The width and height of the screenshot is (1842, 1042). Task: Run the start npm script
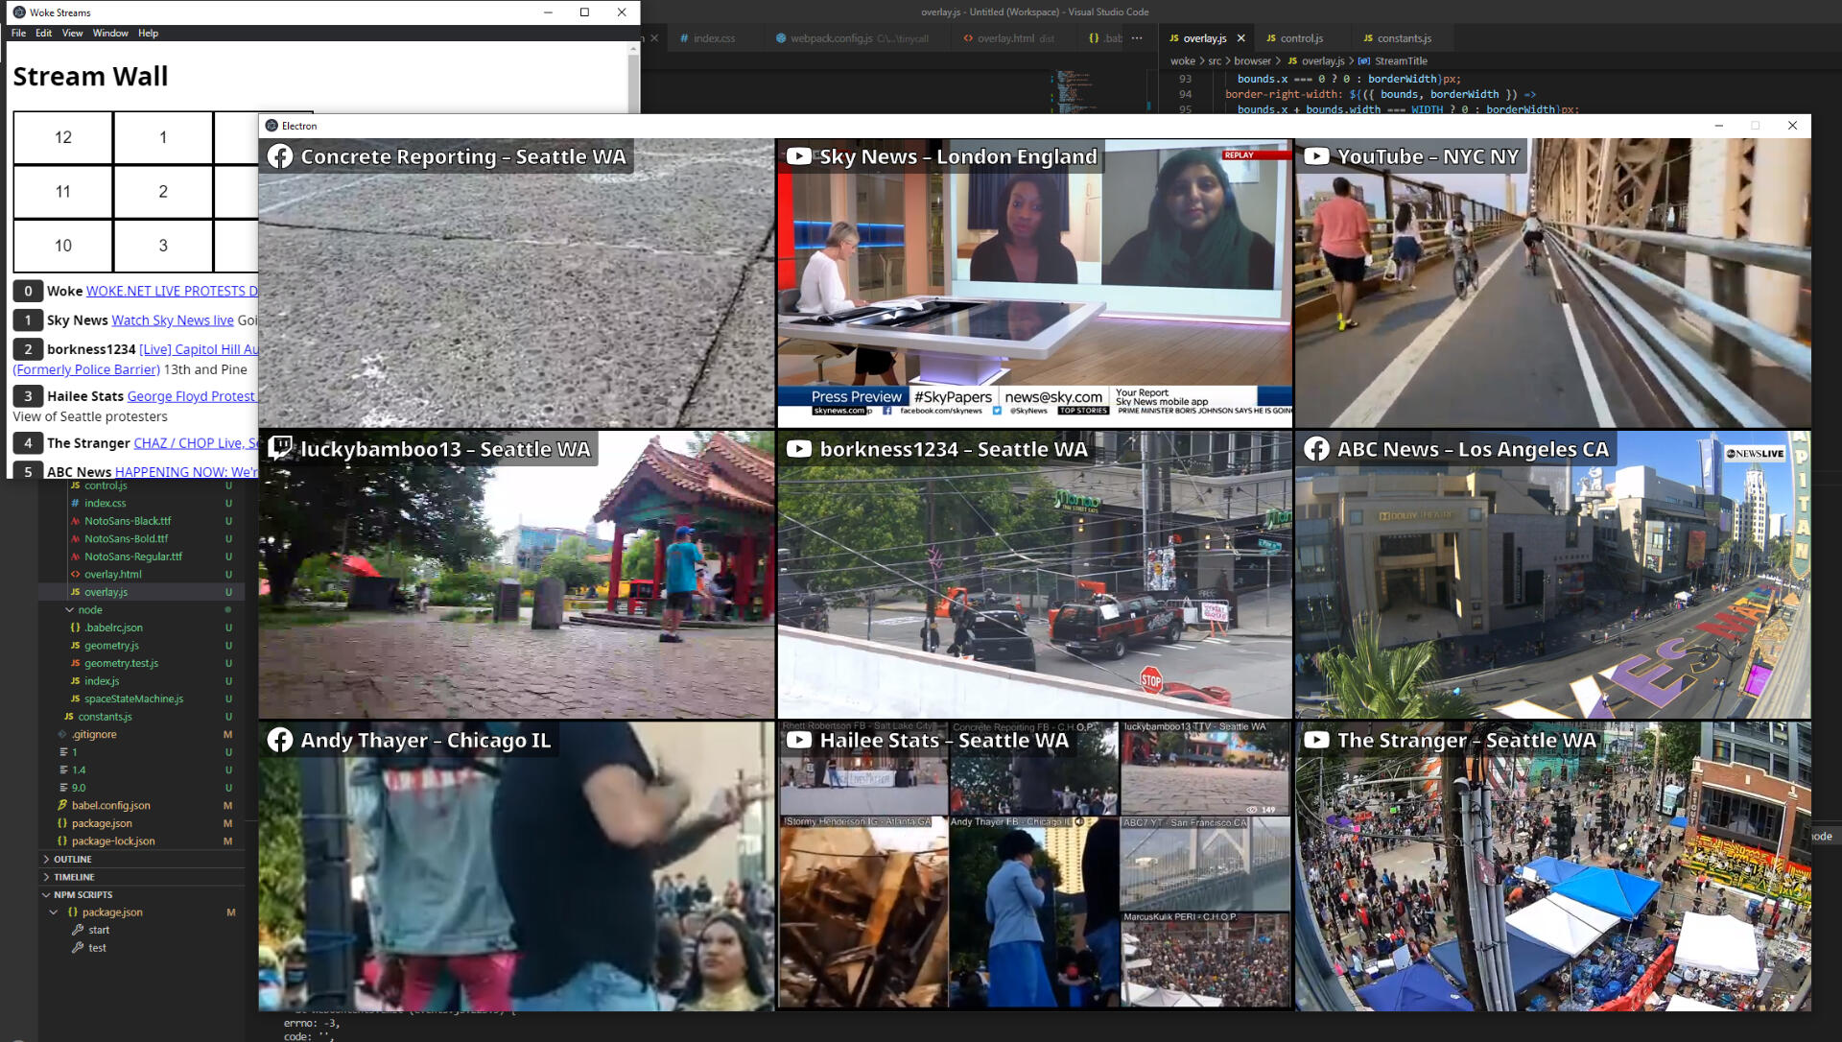[99, 930]
